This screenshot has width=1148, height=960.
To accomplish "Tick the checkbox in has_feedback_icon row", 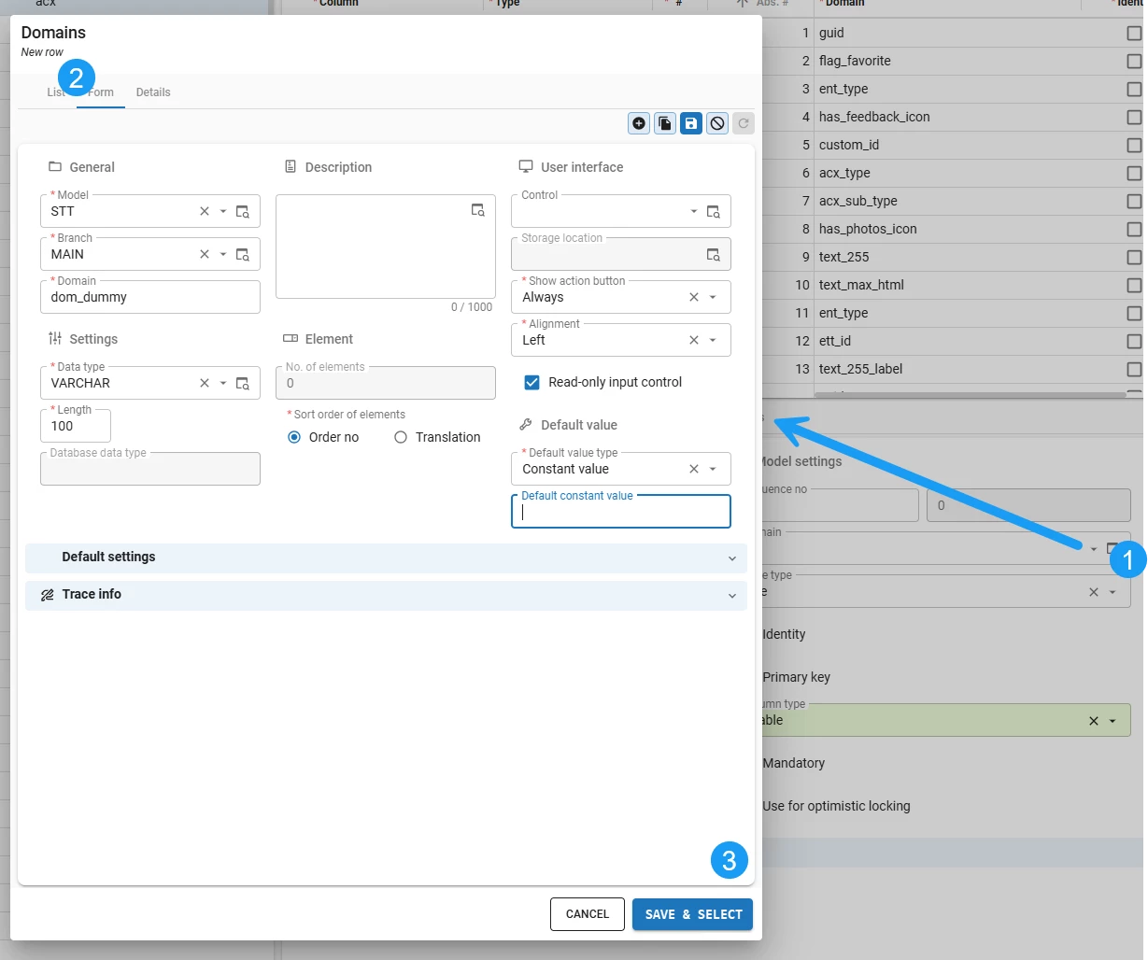I will (1134, 118).
